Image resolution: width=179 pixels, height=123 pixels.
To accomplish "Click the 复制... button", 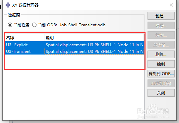I will point(161,35).
